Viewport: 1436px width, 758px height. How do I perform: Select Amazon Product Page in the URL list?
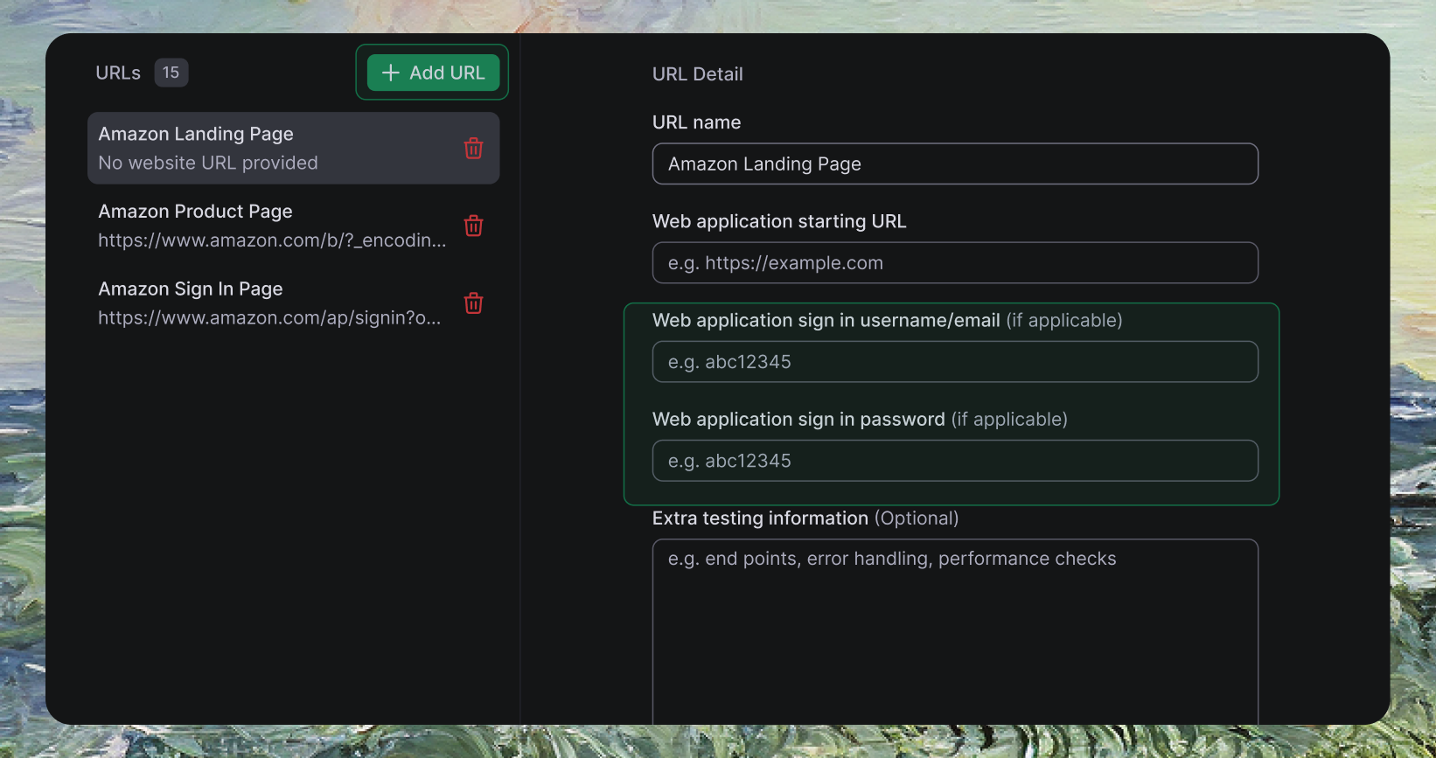[294, 226]
